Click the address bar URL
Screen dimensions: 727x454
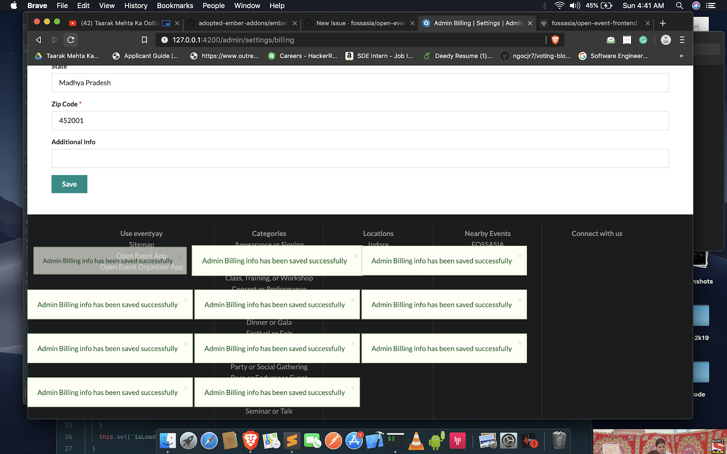pos(233,40)
